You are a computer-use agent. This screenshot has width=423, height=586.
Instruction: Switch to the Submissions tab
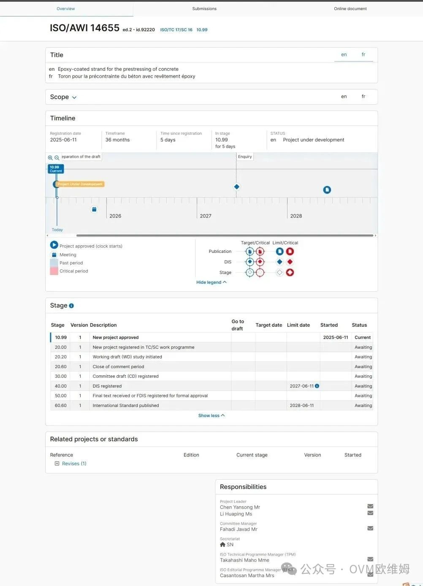click(x=204, y=9)
